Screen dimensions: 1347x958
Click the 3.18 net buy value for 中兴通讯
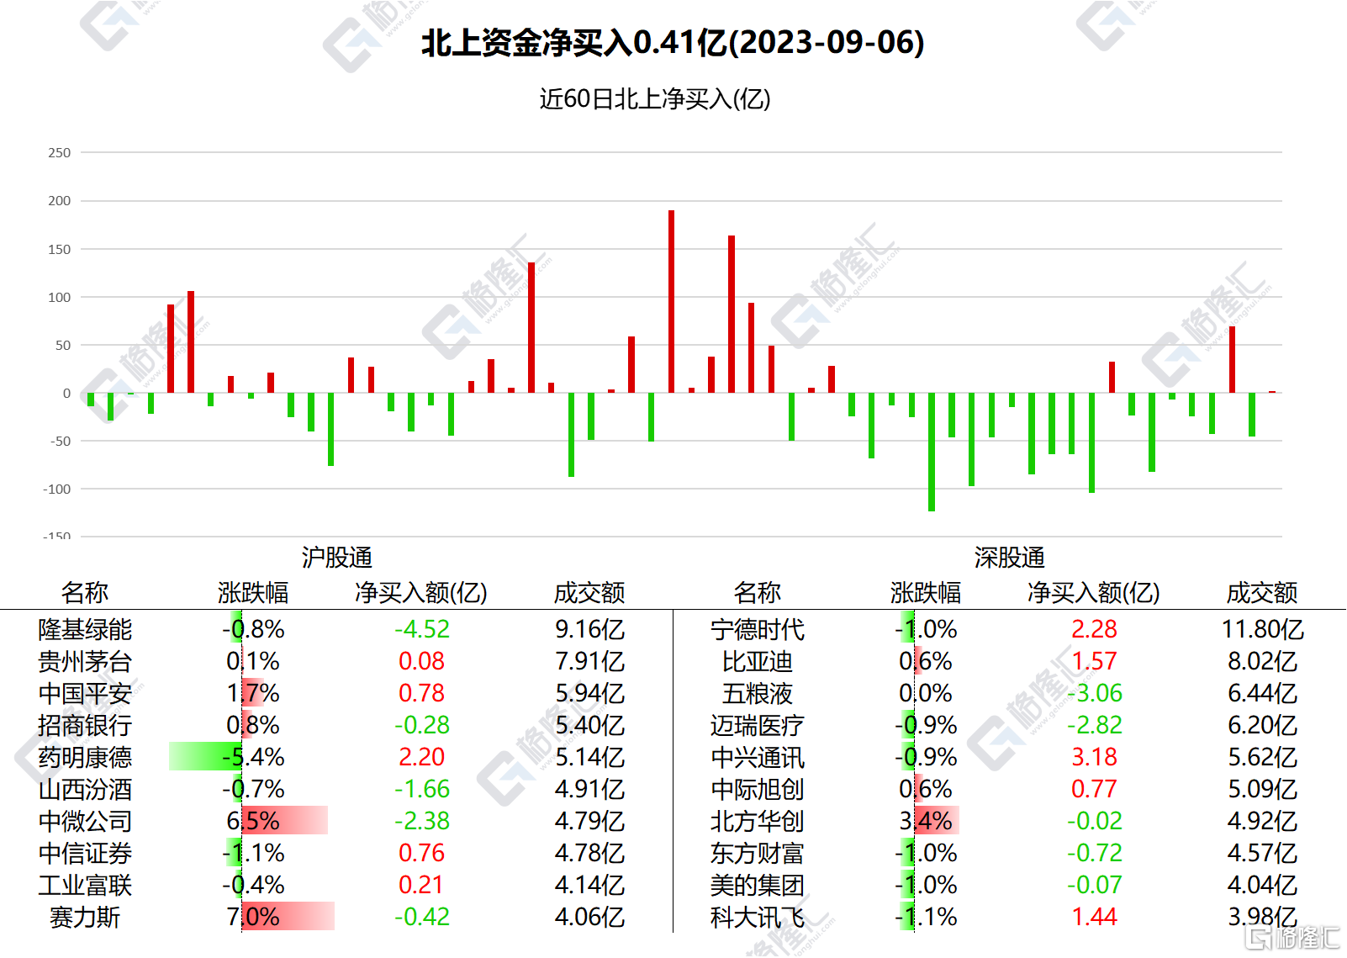(1094, 757)
